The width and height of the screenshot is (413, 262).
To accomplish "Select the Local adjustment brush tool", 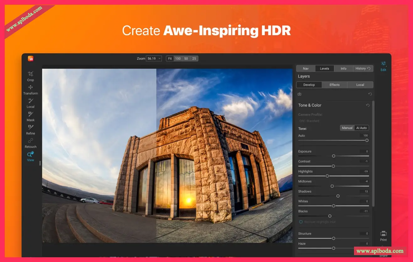I will pyautogui.click(x=30, y=102).
